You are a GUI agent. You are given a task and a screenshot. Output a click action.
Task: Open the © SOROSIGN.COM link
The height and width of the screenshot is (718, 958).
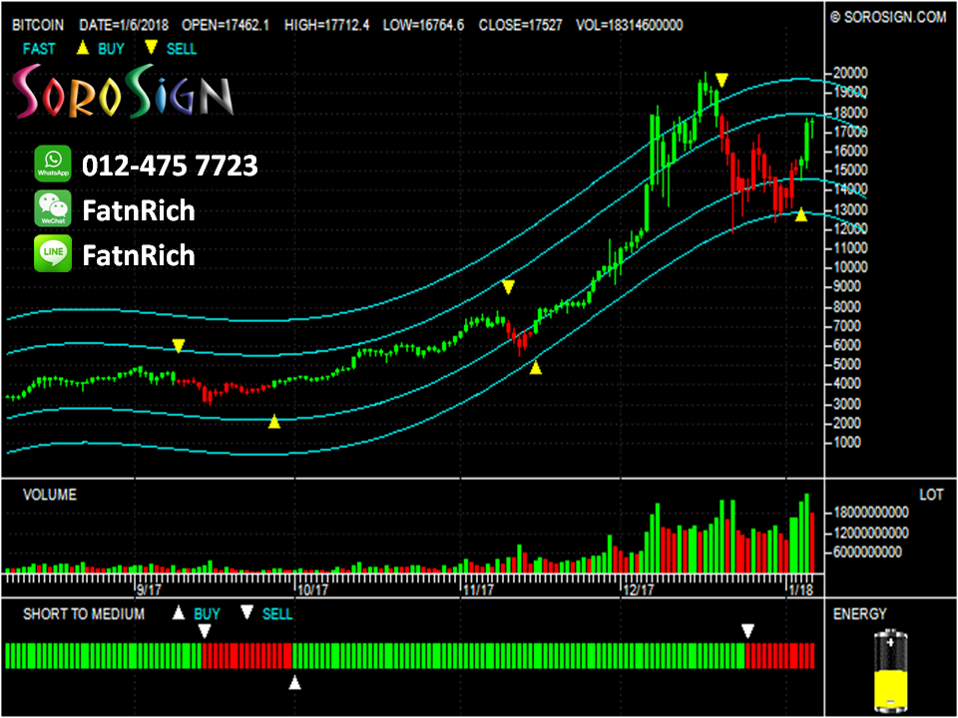click(x=889, y=17)
